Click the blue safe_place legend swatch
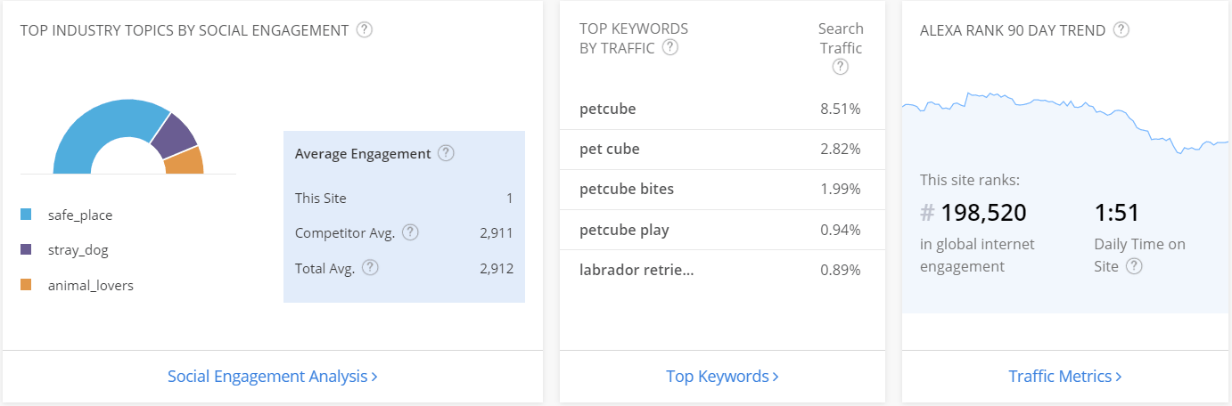This screenshot has height=406, width=1232. (x=26, y=215)
